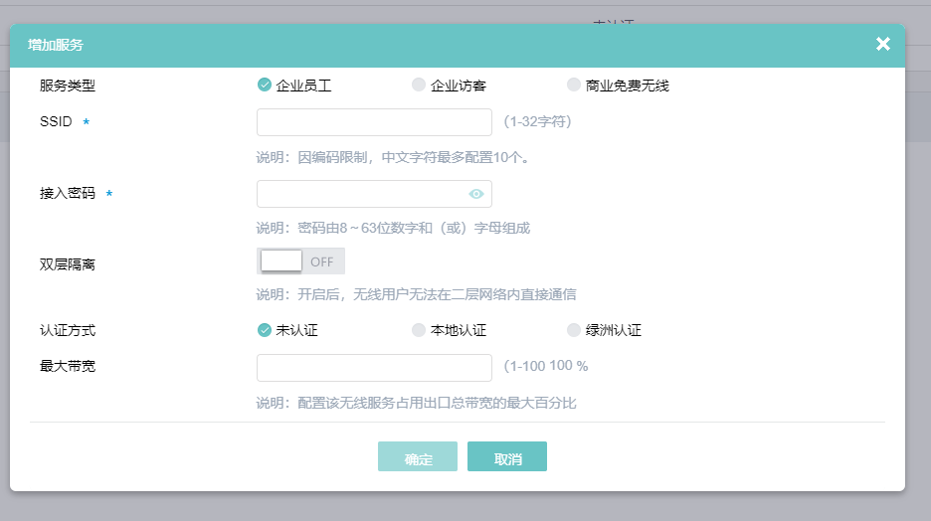Viewport: 931px width, 521px height.
Task: Click the 双层隔离 field label
Action: pyautogui.click(x=68, y=264)
